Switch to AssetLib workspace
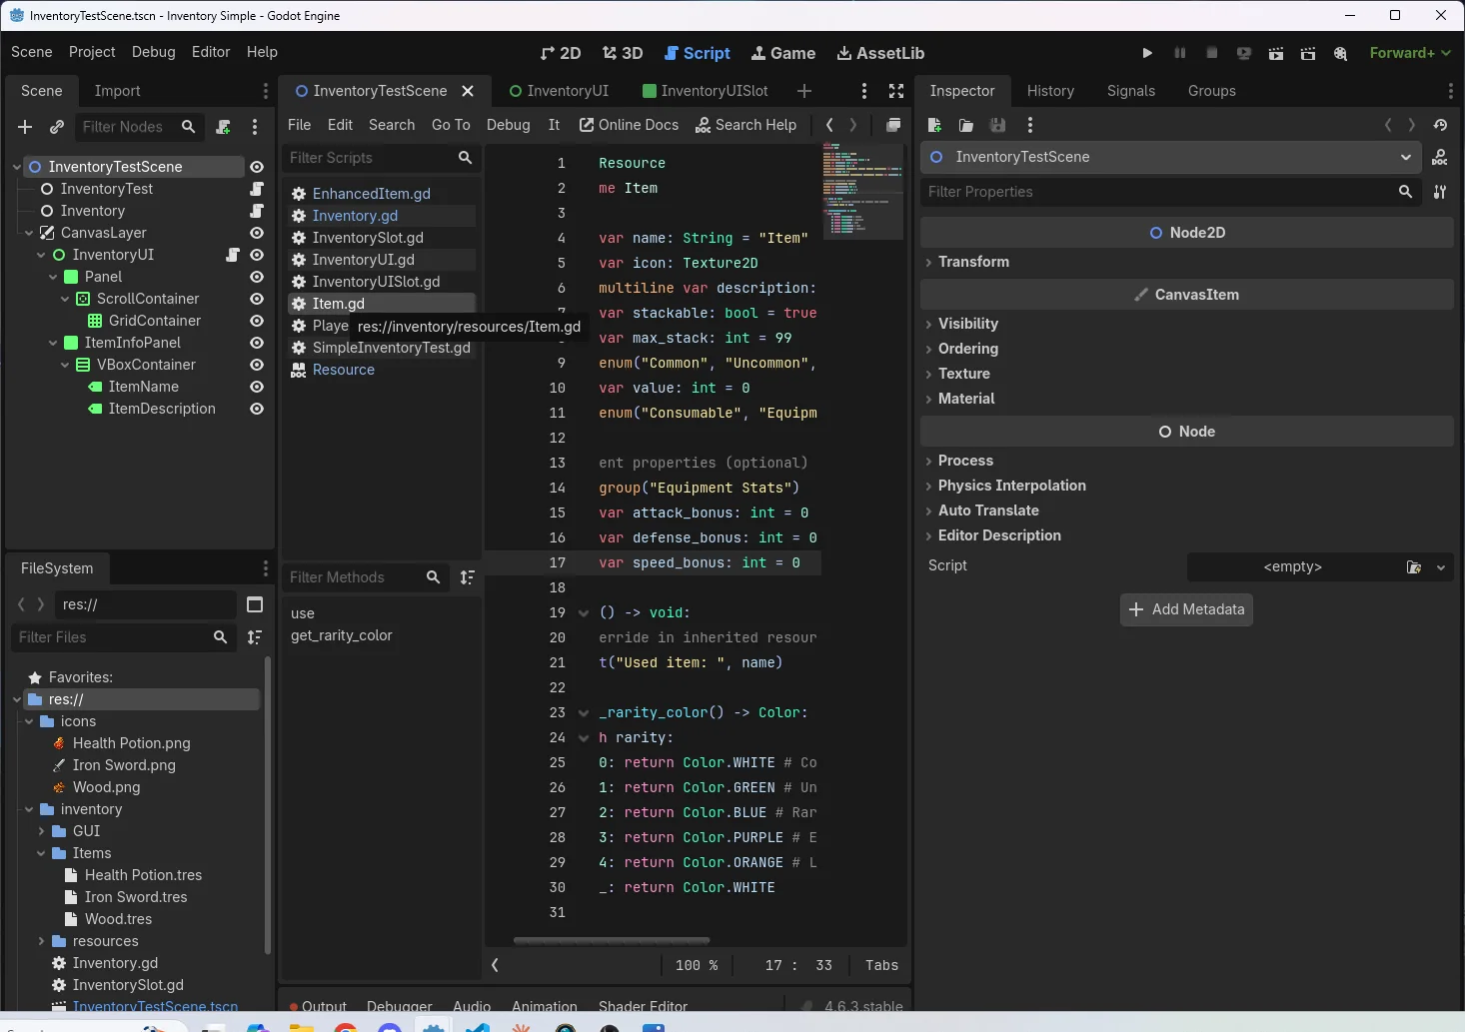1465x1032 pixels. [880, 53]
